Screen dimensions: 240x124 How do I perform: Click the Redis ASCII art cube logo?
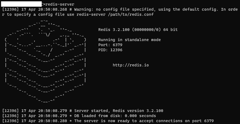[45, 61]
